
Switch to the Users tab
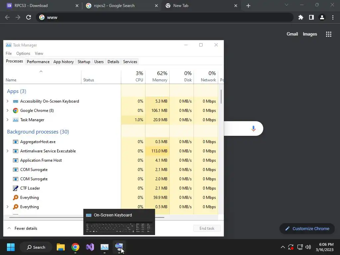pos(99,62)
